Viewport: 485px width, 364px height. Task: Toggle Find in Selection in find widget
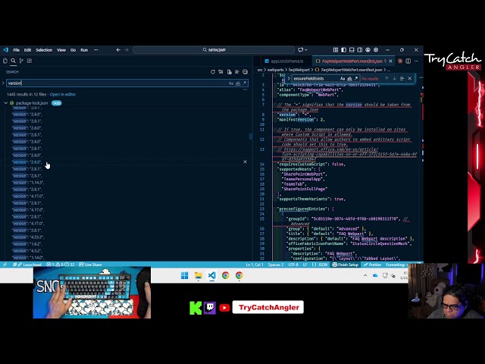point(402,79)
